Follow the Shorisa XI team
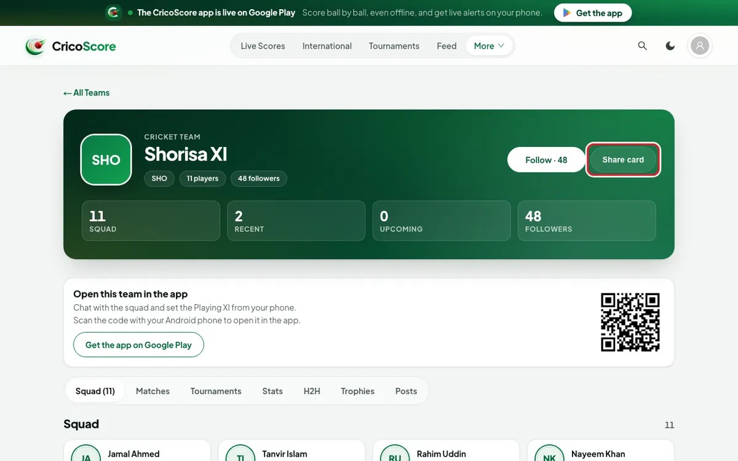 point(546,160)
